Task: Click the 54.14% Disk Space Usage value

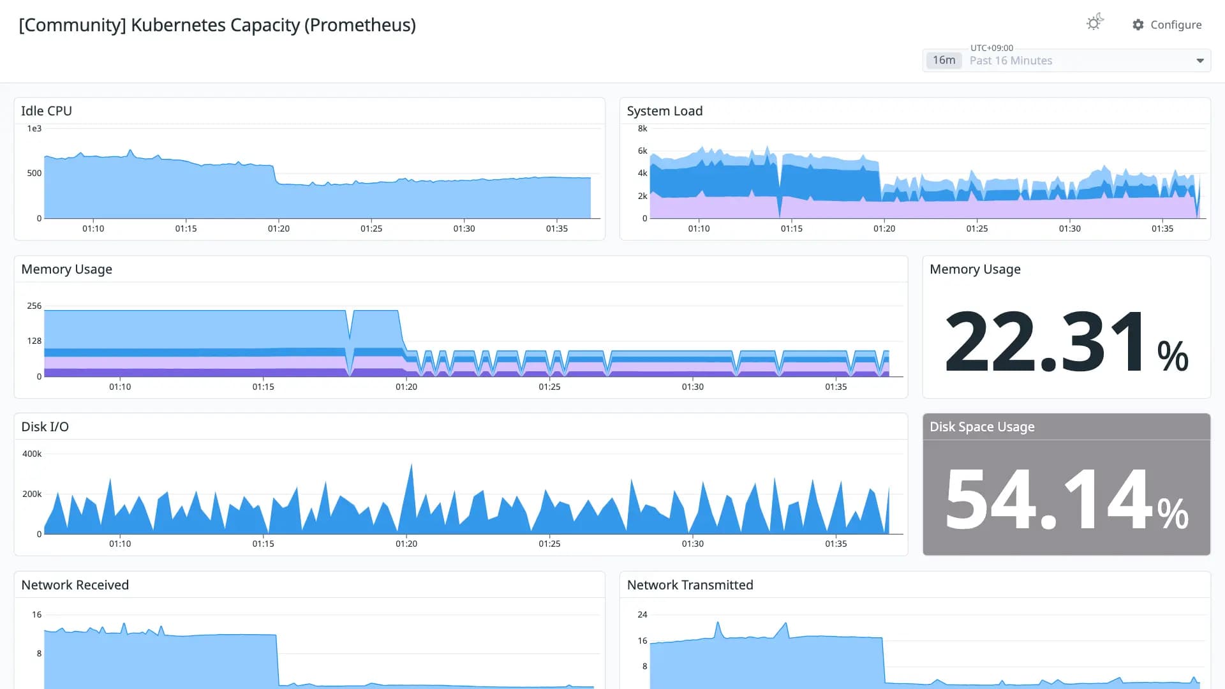Action: coord(1066,500)
